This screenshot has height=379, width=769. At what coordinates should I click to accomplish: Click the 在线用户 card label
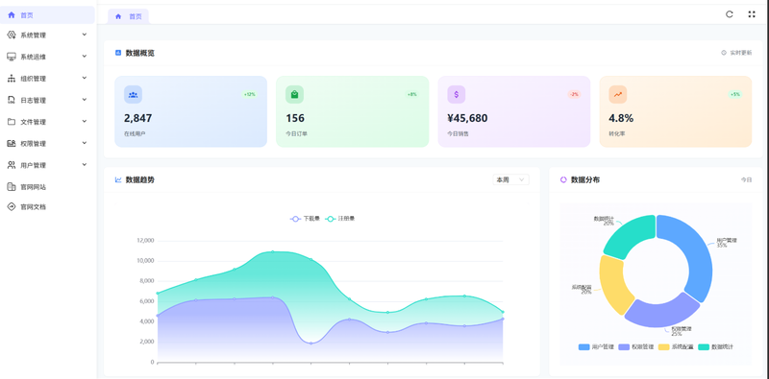[x=135, y=133]
